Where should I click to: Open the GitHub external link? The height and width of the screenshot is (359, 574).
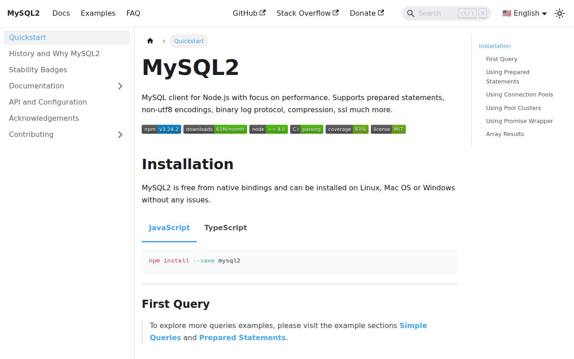point(249,13)
